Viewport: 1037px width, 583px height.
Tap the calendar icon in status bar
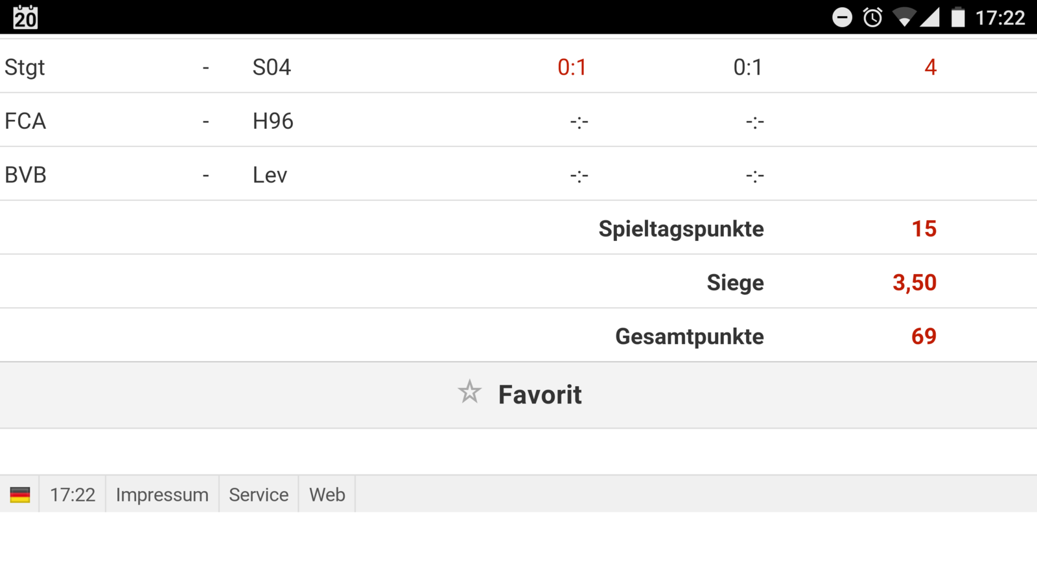coord(25,17)
